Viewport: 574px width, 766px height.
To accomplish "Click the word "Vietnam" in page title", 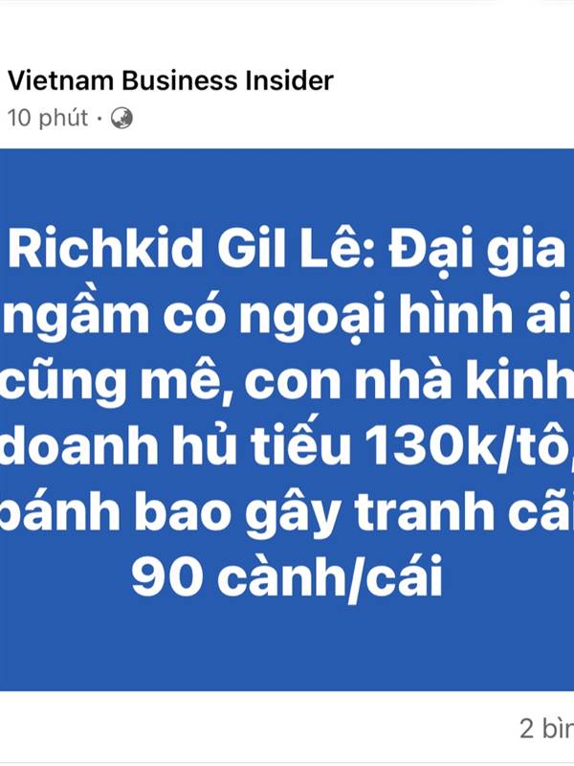I will (x=60, y=80).
